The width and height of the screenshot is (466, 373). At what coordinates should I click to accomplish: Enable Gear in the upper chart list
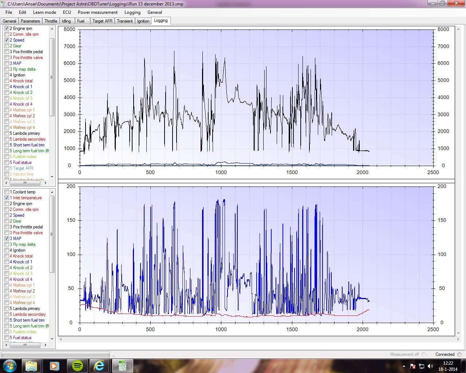click(x=7, y=46)
